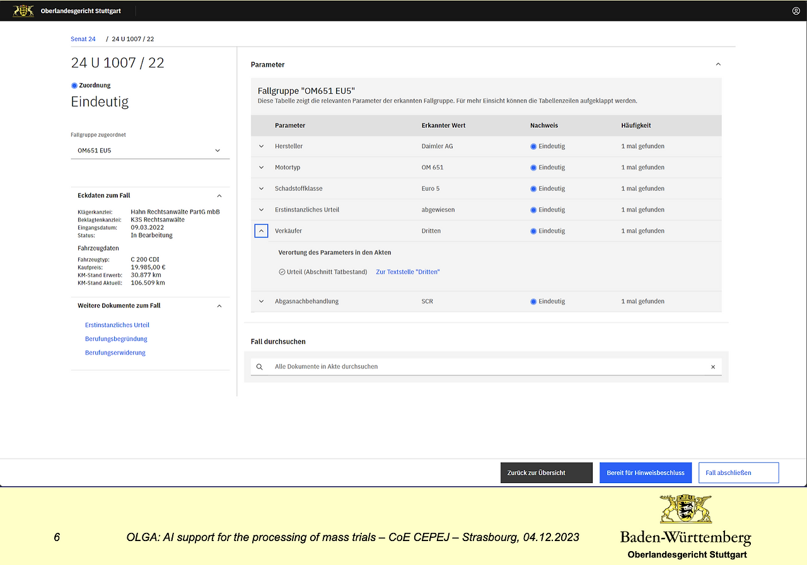
Task: Click the Parameter column header
Action: tap(290, 125)
